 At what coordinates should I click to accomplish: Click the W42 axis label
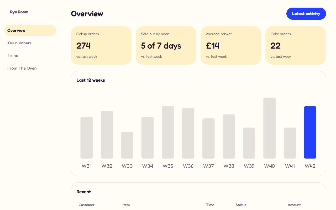[x=310, y=166]
